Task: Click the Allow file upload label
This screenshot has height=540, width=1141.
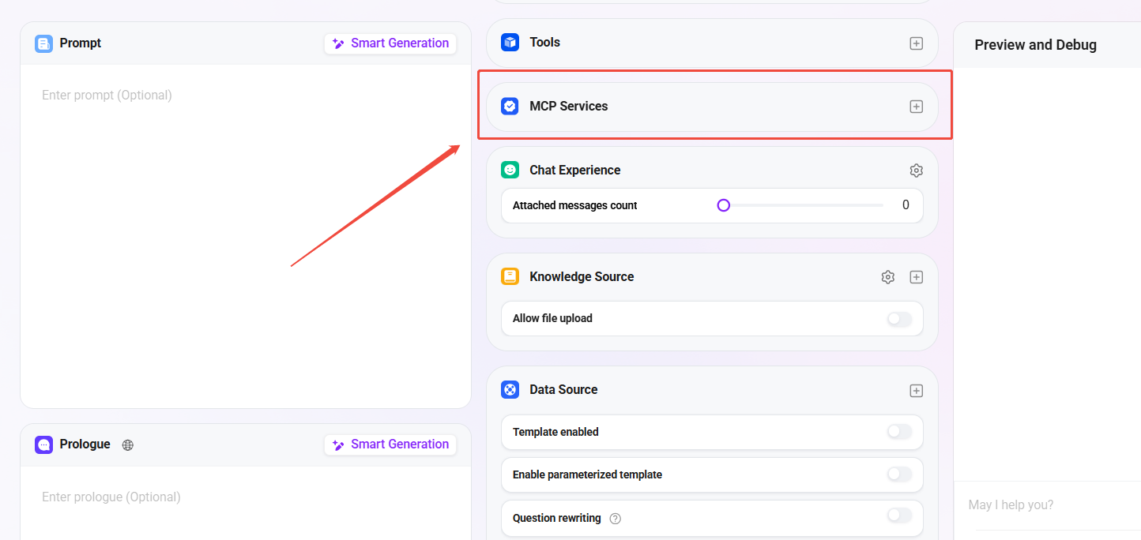Action: pos(552,319)
